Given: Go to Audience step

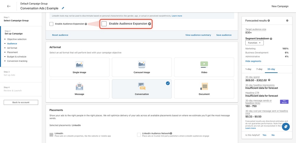Looking at the screenshot, I should (x=12, y=43).
